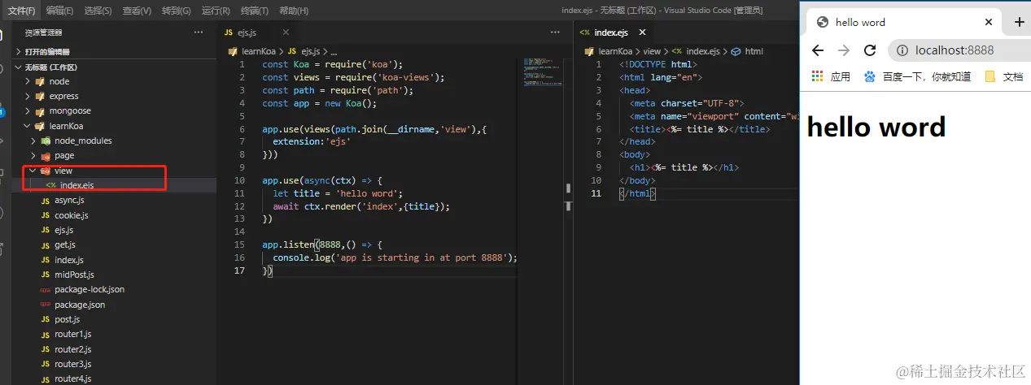1031x385 pixels.
Task: Open explorer panel more actions (…)
Action: point(199,32)
